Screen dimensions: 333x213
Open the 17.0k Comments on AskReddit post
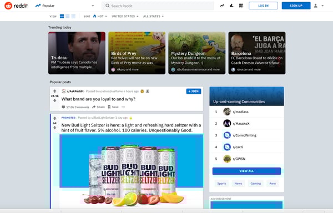tap(75, 107)
